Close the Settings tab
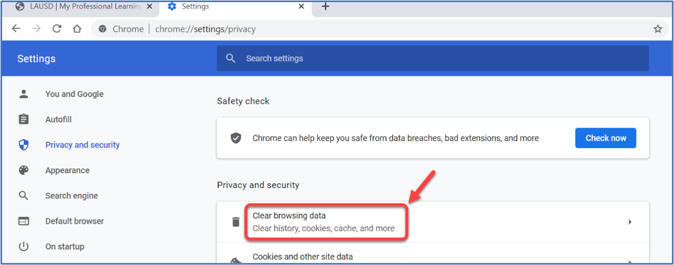This screenshot has width=674, height=265. pos(301,6)
